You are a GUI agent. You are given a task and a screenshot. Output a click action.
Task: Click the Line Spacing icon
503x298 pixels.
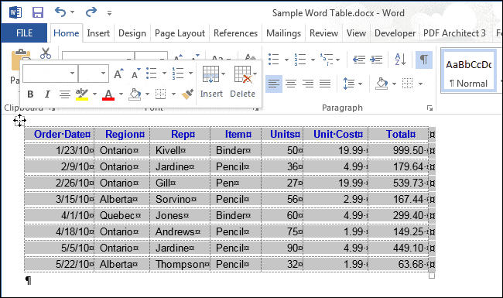(x=349, y=84)
